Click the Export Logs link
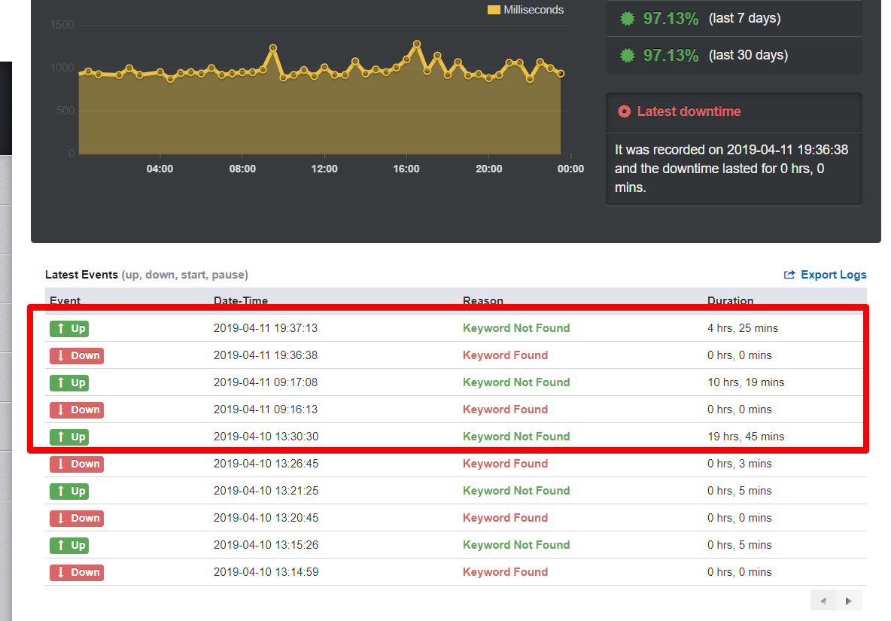The height and width of the screenshot is (621, 891). pos(833,275)
